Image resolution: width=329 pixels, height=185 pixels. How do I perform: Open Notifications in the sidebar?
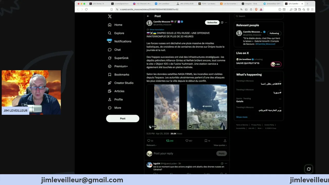(x=119, y=41)
